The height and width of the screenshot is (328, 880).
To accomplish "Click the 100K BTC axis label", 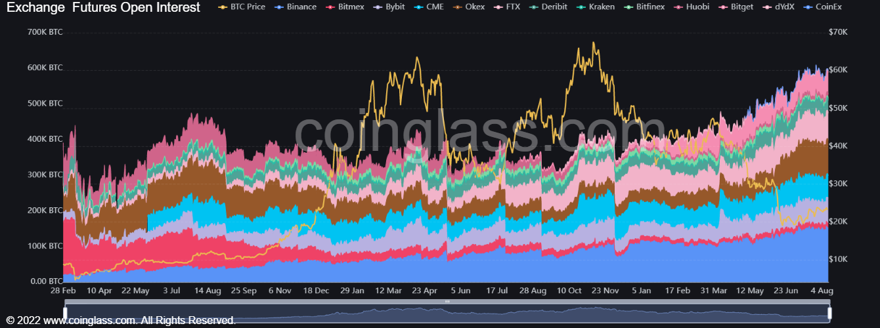I will pyautogui.click(x=45, y=246).
